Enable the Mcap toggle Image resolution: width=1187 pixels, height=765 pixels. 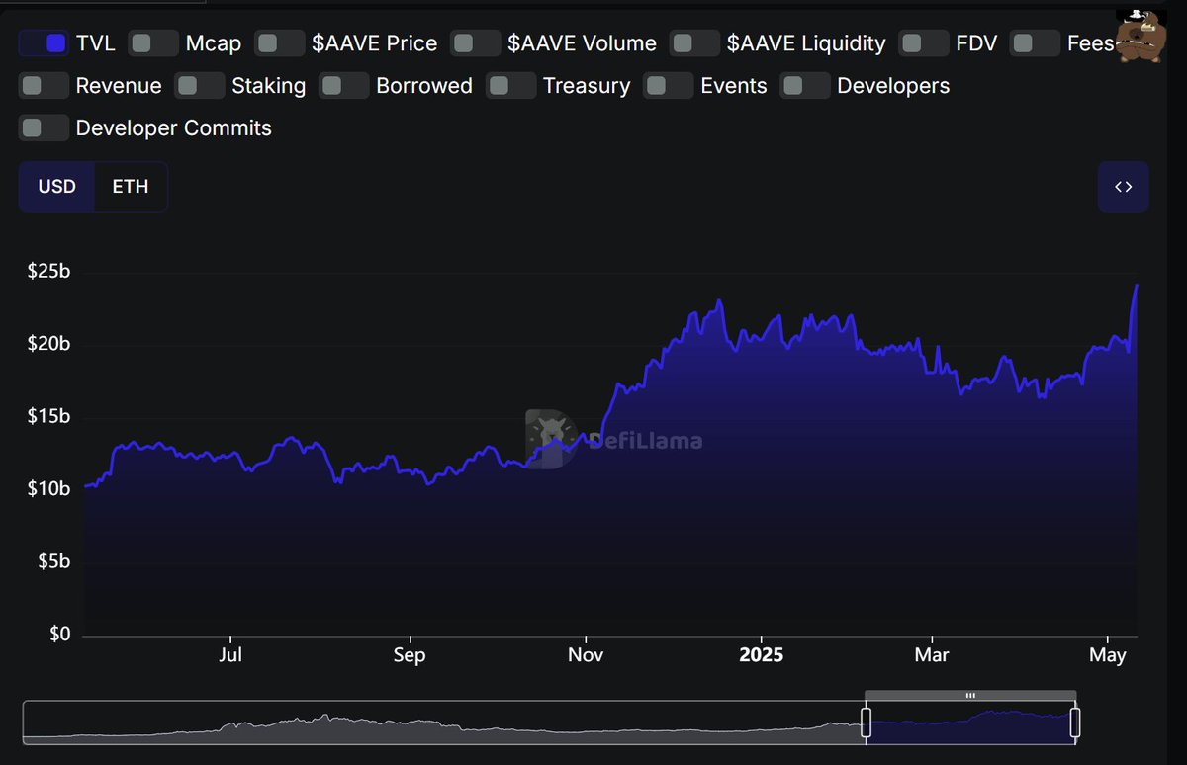click(x=150, y=42)
